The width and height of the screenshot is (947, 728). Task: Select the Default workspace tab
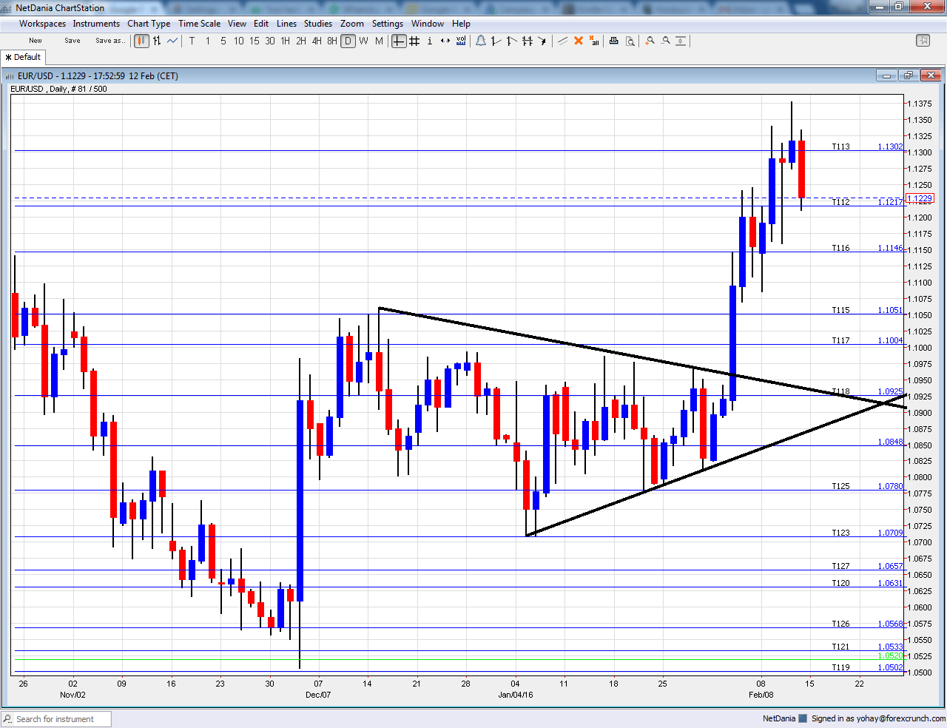(x=24, y=57)
